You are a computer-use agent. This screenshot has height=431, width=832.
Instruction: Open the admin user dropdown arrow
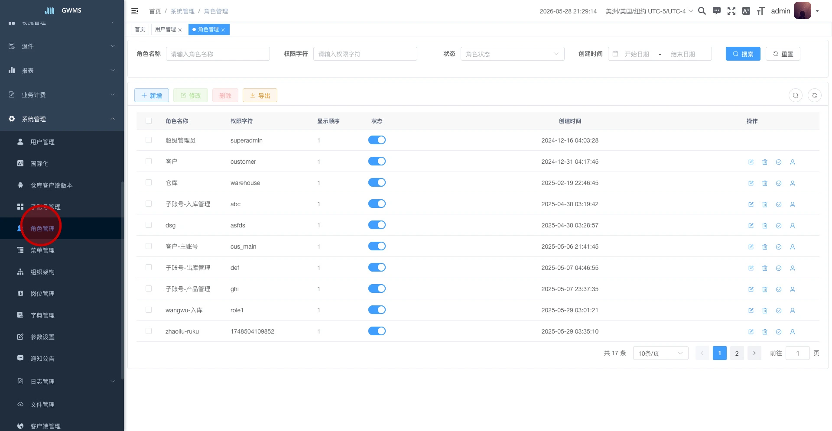click(x=817, y=11)
